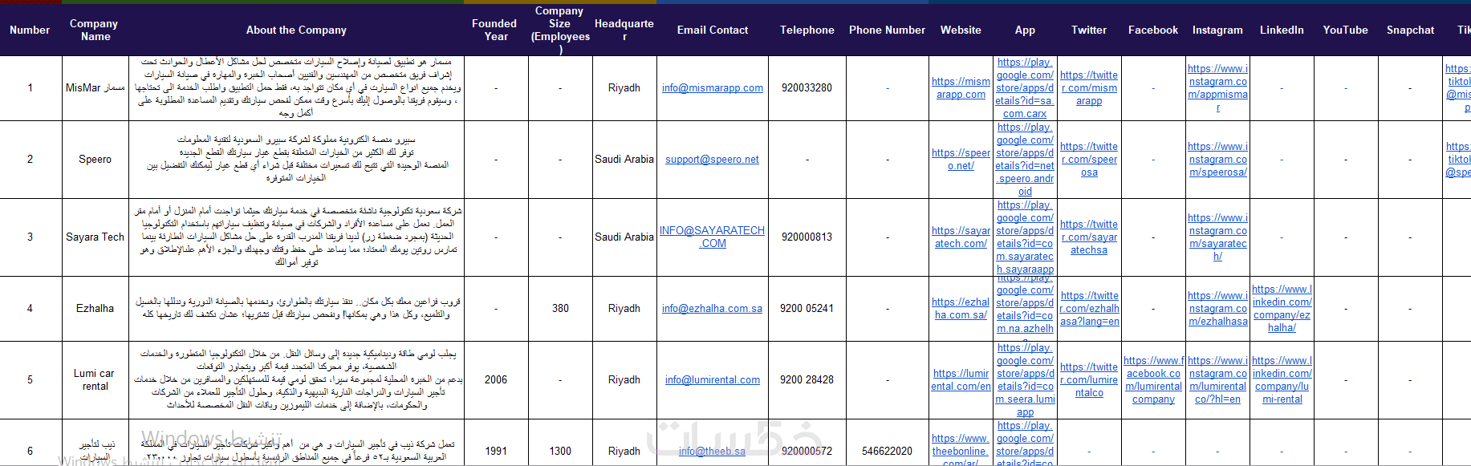
Task: Open the Ezhalha Instagram link ezhalhasa
Action: pos(1217,309)
